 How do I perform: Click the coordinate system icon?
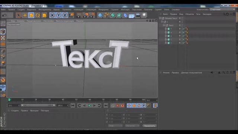pos(71,15)
